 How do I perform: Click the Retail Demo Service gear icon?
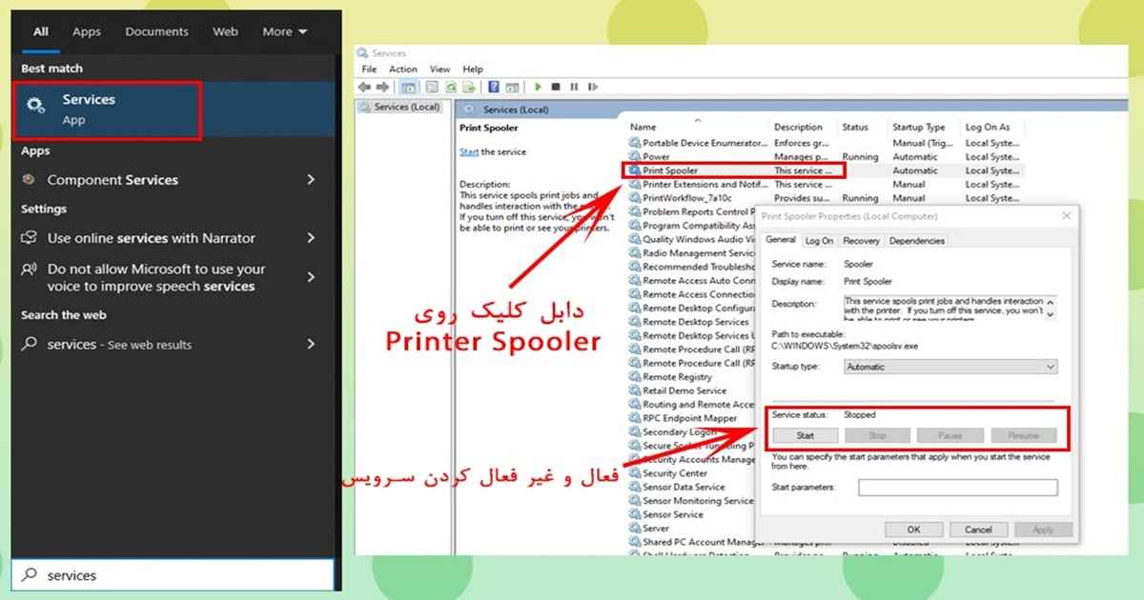pos(635,390)
